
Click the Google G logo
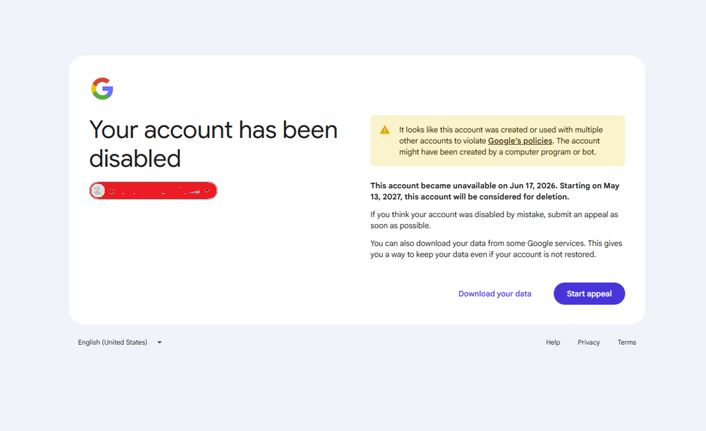(102, 88)
